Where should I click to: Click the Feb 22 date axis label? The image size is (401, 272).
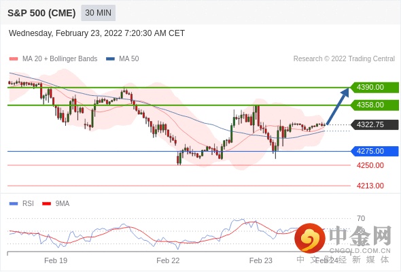(168, 260)
